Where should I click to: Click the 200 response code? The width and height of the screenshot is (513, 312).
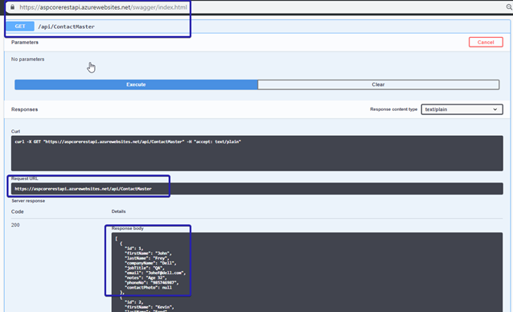click(x=15, y=225)
